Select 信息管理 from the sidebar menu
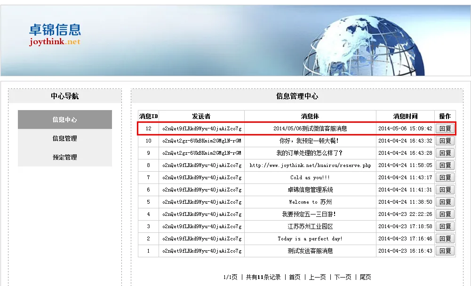Screen dimensions: 471x286 (65, 138)
